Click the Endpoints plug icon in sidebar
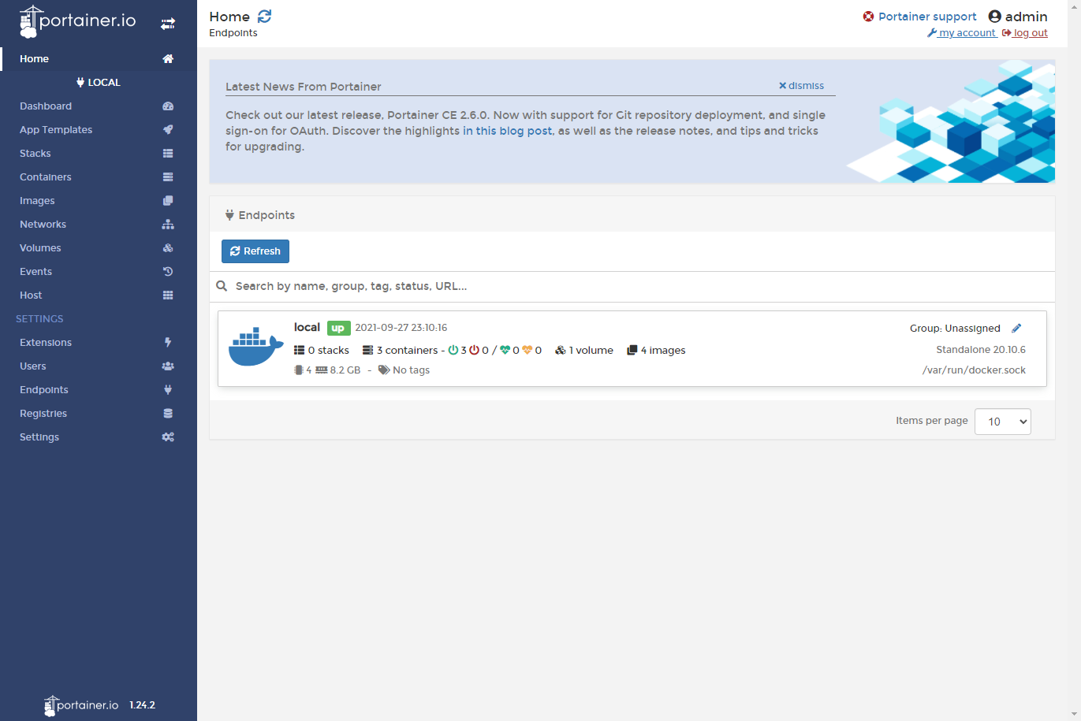Image resolution: width=1081 pixels, height=721 pixels. click(168, 390)
